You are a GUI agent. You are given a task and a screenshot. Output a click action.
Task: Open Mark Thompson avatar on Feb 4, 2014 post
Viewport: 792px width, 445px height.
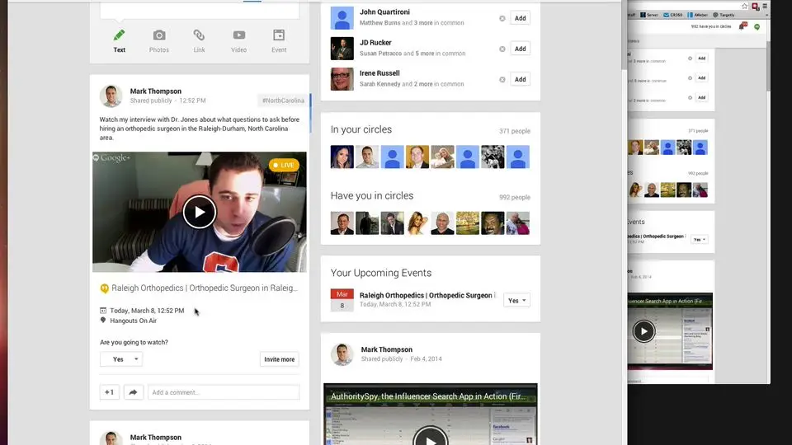342,354
